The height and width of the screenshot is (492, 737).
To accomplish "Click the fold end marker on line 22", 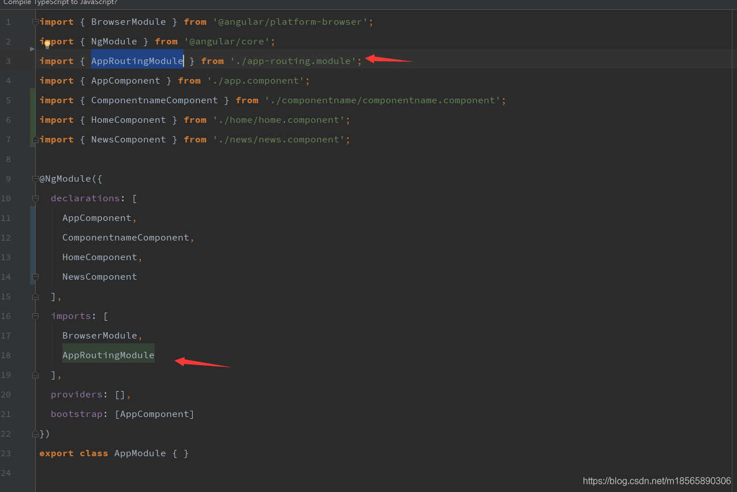I will (36, 434).
